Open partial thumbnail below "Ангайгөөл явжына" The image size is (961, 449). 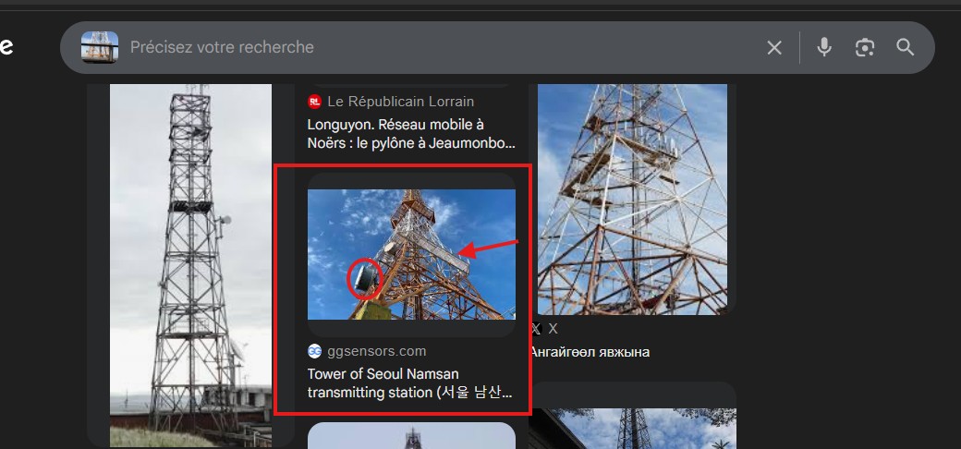(x=632, y=428)
